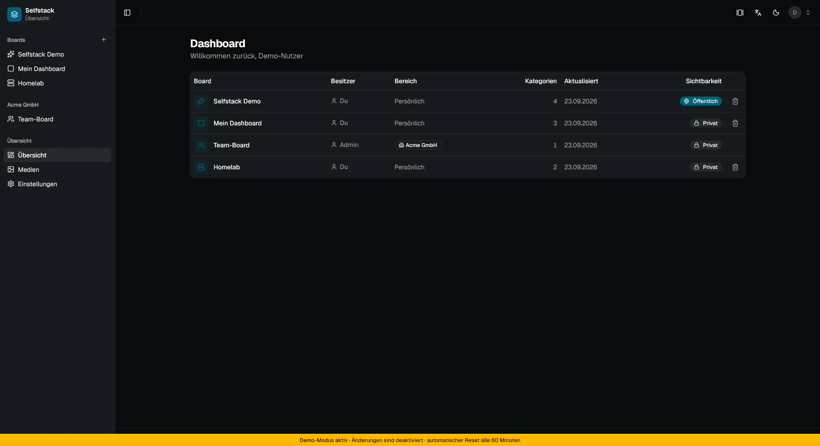Click Admin owner in Team-Board row
The width and height of the screenshot is (820, 446).
345,145
